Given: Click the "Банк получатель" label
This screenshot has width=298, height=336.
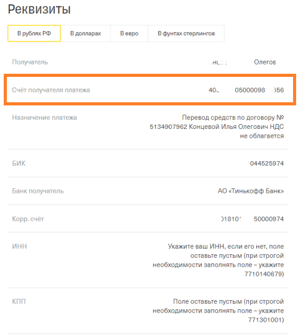Looking at the screenshot, I should point(38,191).
